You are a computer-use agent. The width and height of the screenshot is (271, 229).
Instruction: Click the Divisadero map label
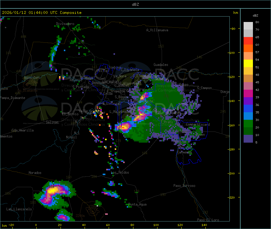tap(65, 24)
